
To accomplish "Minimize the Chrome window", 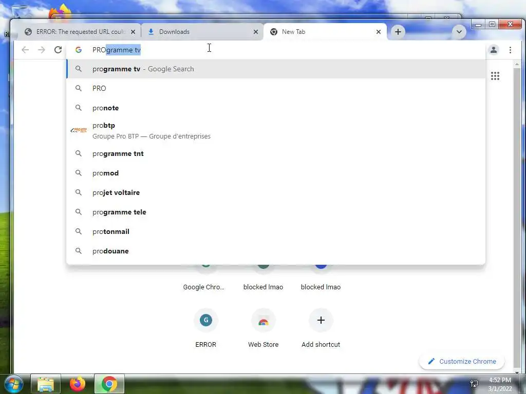I will click(x=478, y=25).
